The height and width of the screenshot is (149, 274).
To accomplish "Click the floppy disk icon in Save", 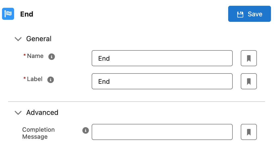I will tap(240, 14).
